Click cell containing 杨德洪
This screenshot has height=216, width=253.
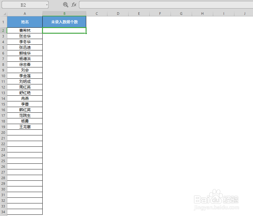point(25,59)
